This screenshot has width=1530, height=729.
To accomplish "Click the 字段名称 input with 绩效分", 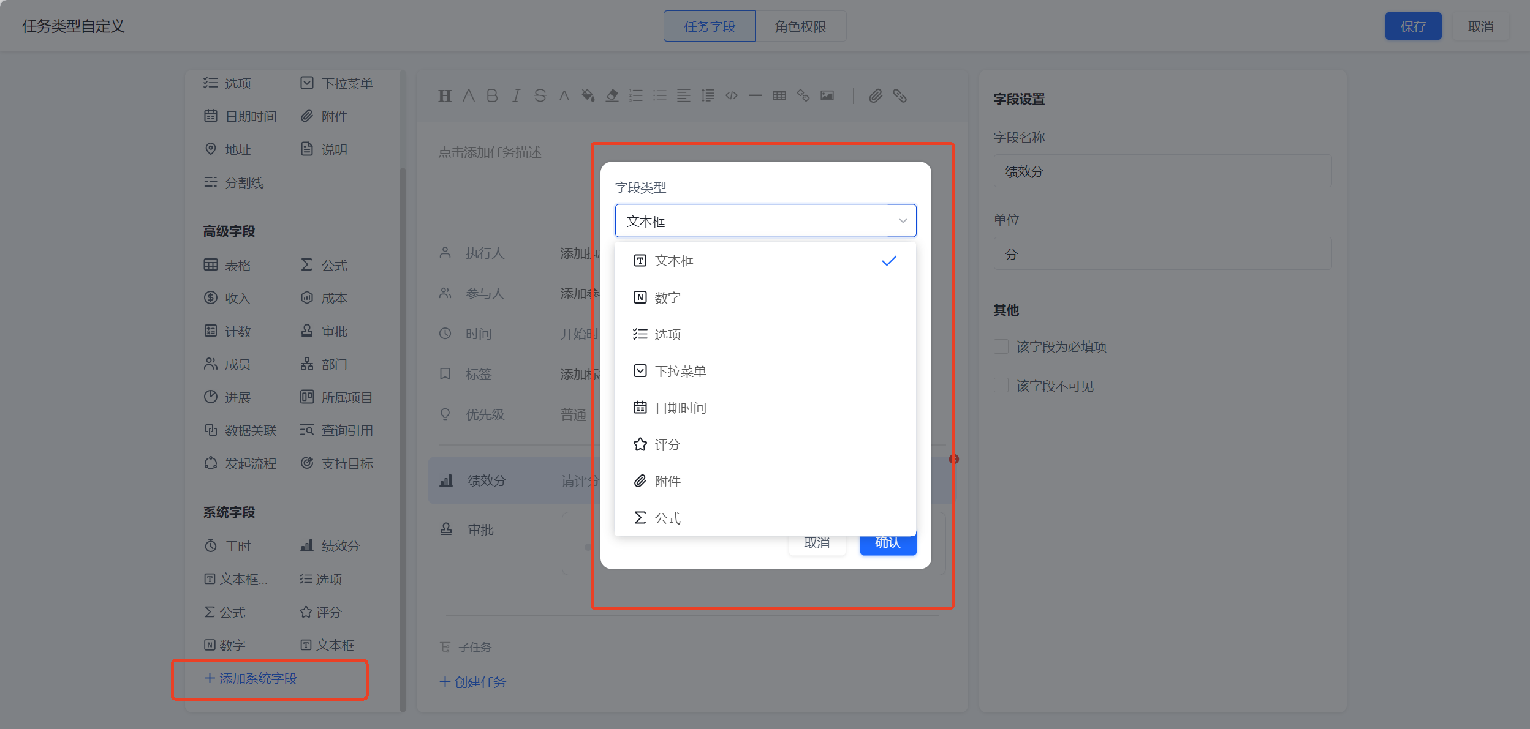I will point(1162,171).
